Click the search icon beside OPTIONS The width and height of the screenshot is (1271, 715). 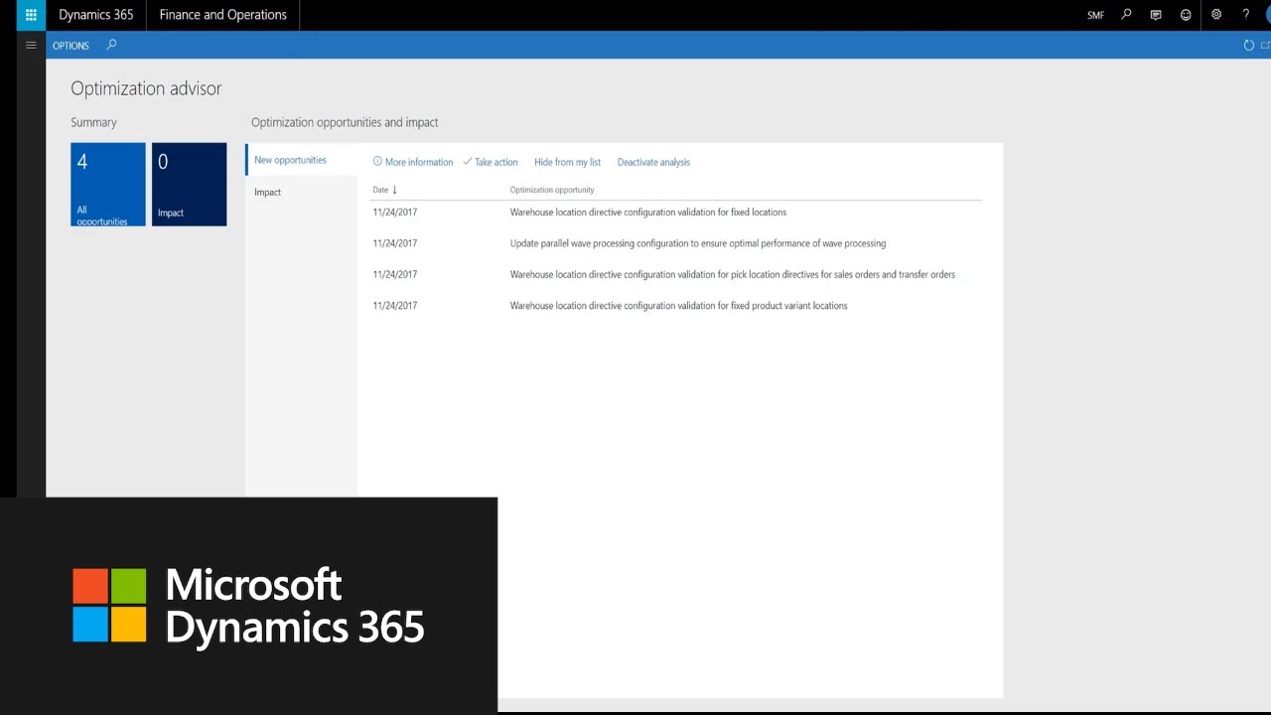[111, 45]
